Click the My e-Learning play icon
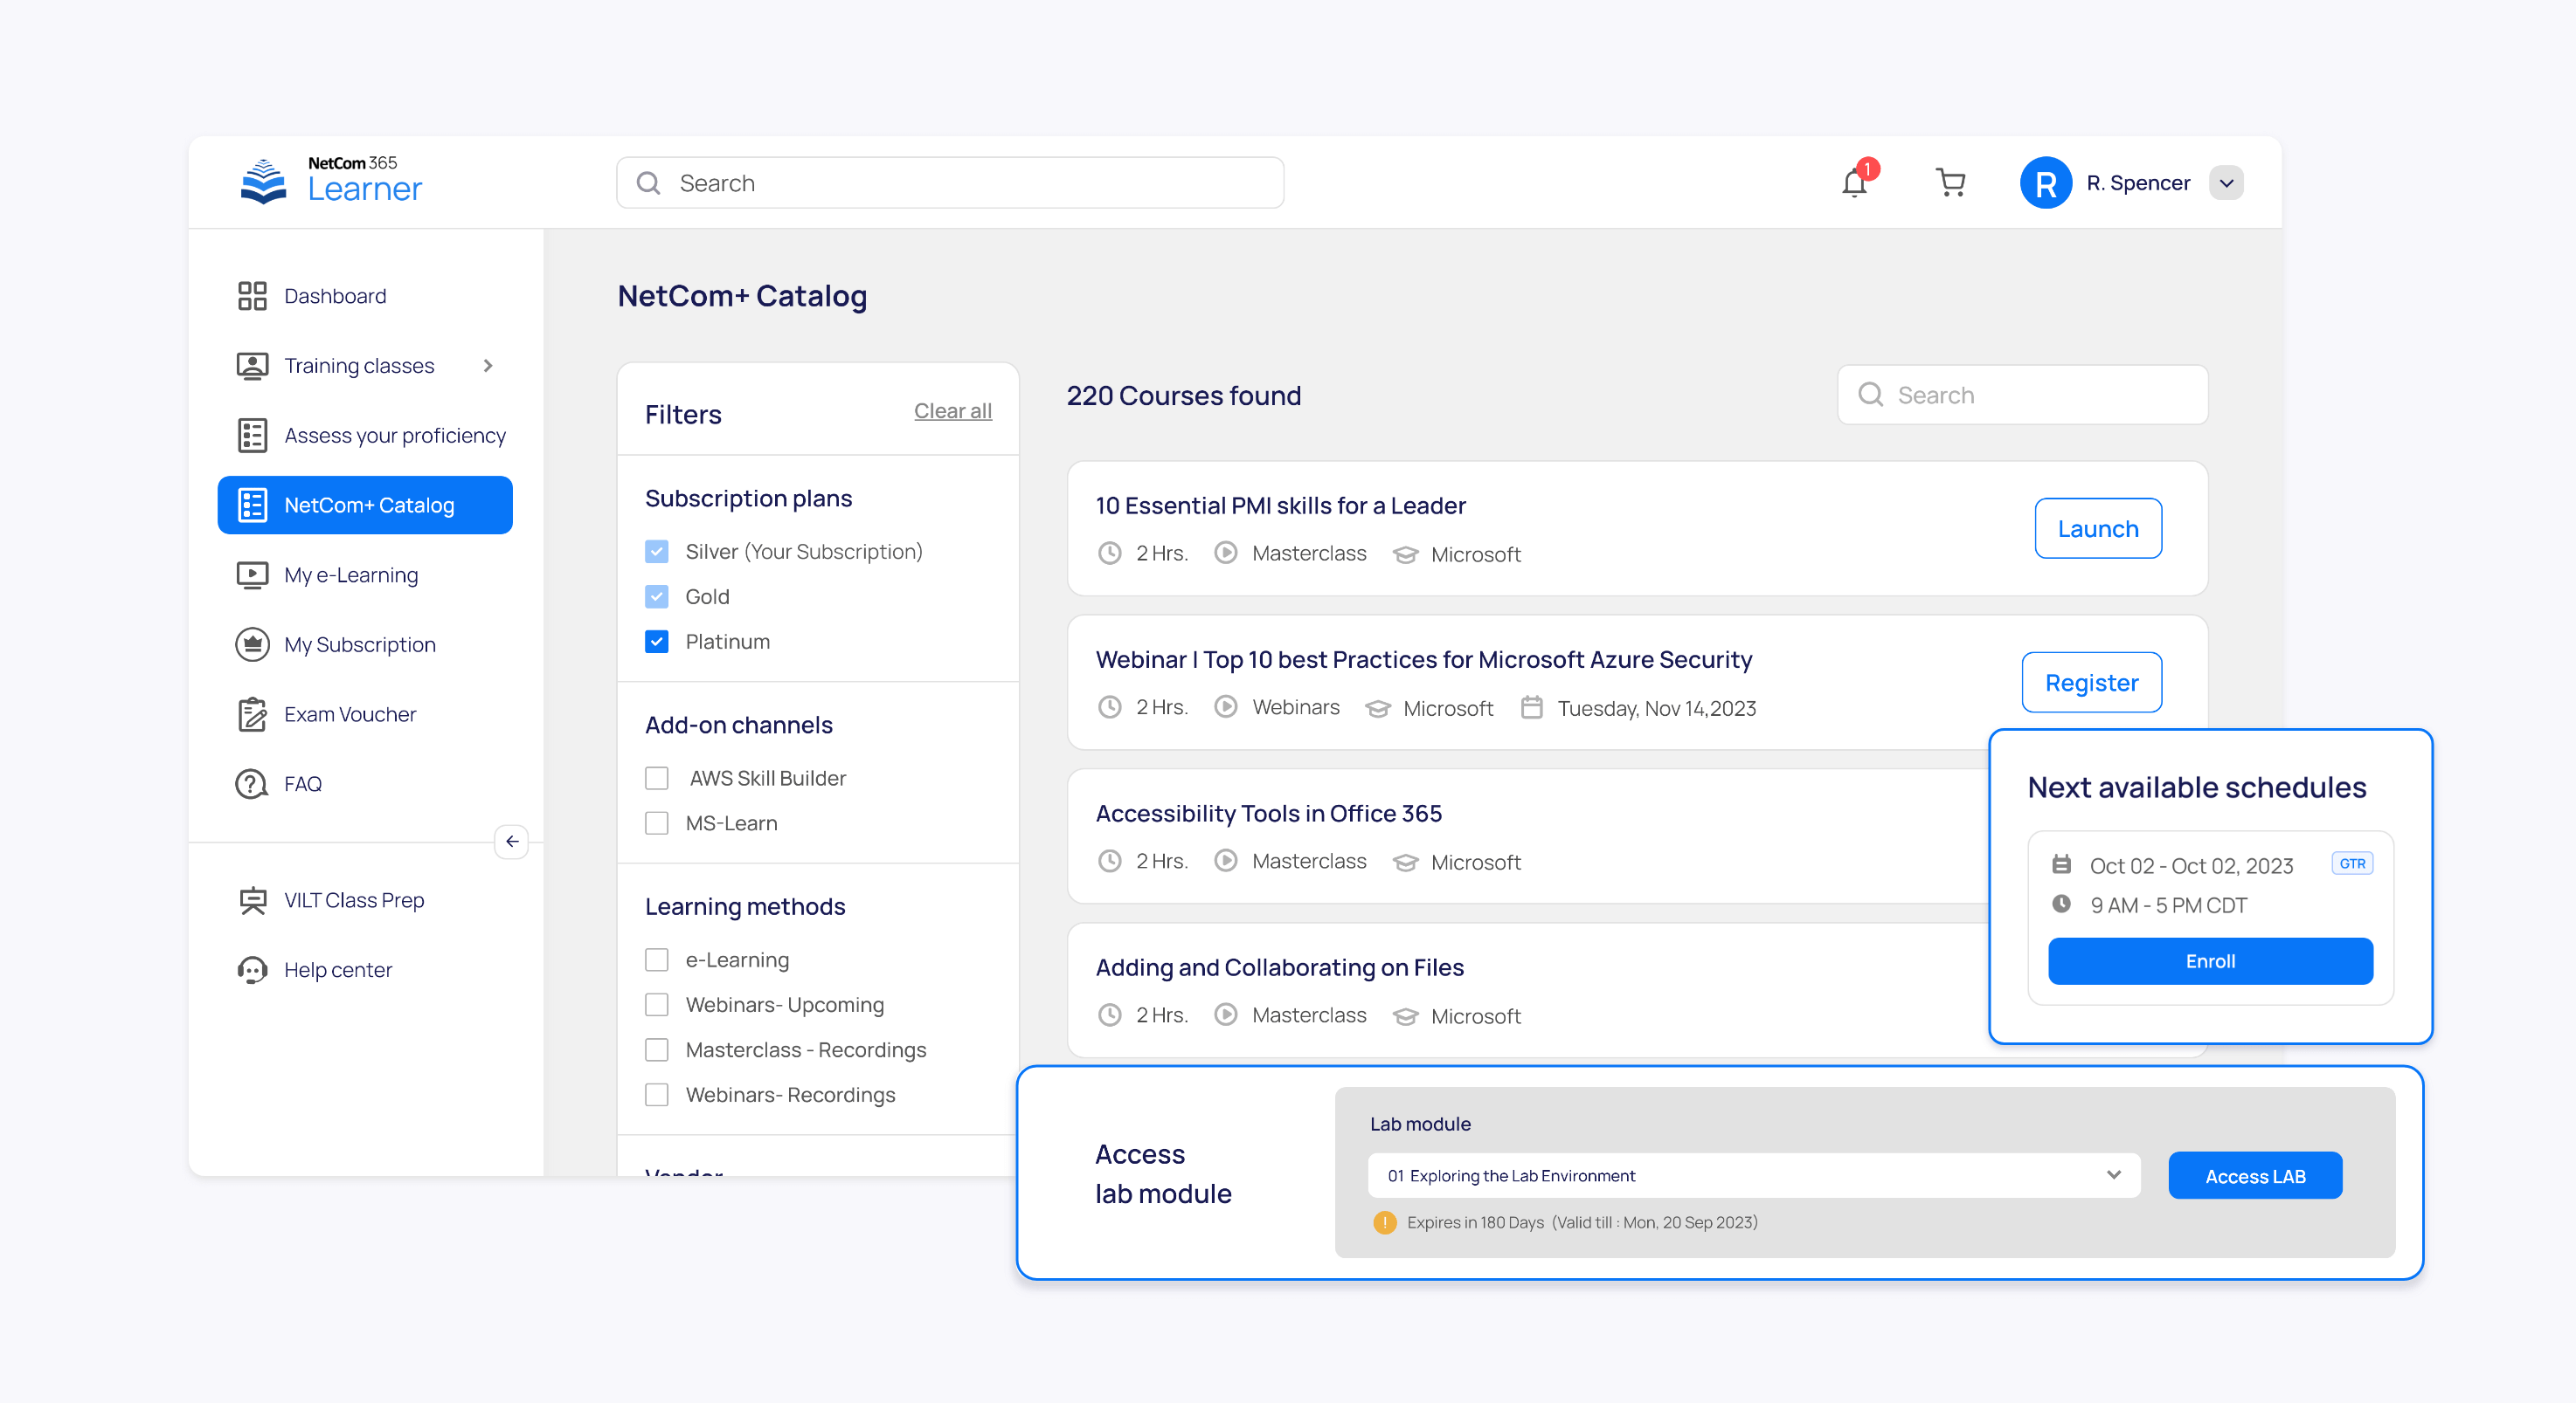This screenshot has height=1403, width=2576. pos(252,574)
